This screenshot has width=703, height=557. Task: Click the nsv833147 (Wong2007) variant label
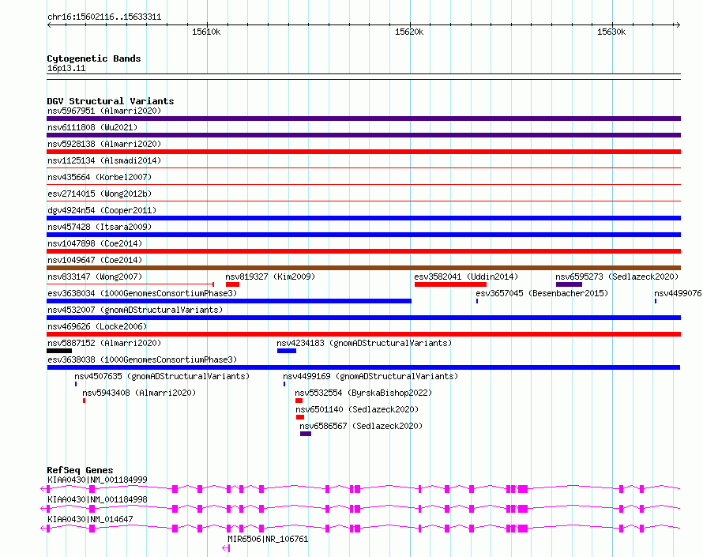click(95, 277)
